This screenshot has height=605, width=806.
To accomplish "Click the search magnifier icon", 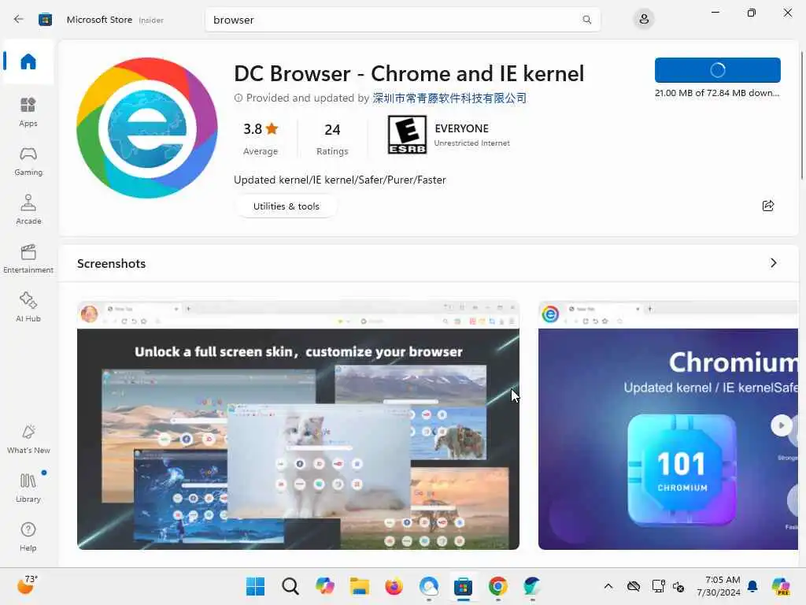I will click(586, 20).
